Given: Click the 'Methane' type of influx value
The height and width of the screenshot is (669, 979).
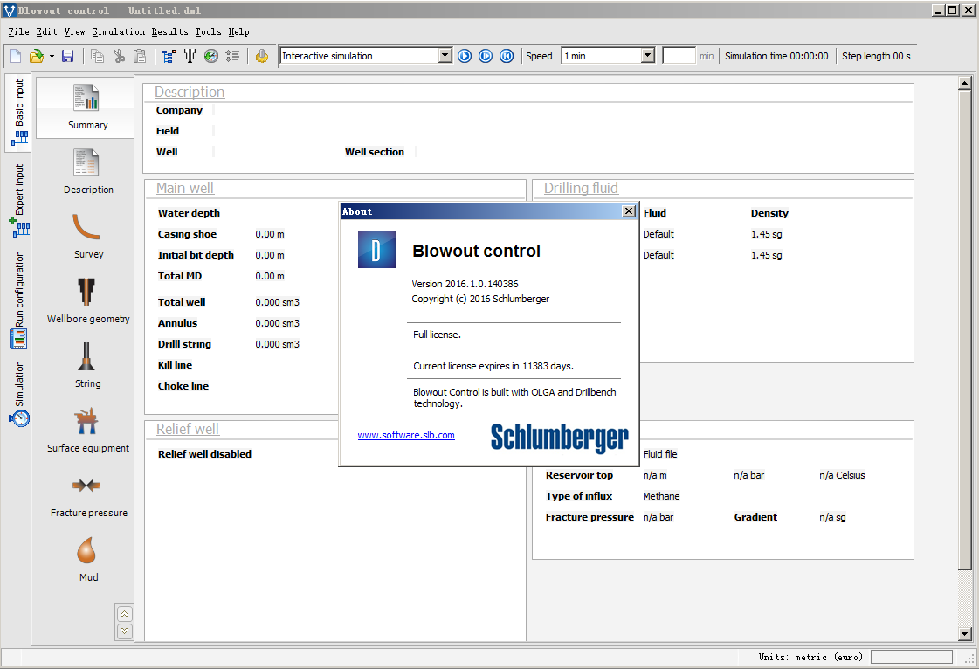Looking at the screenshot, I should (x=661, y=496).
